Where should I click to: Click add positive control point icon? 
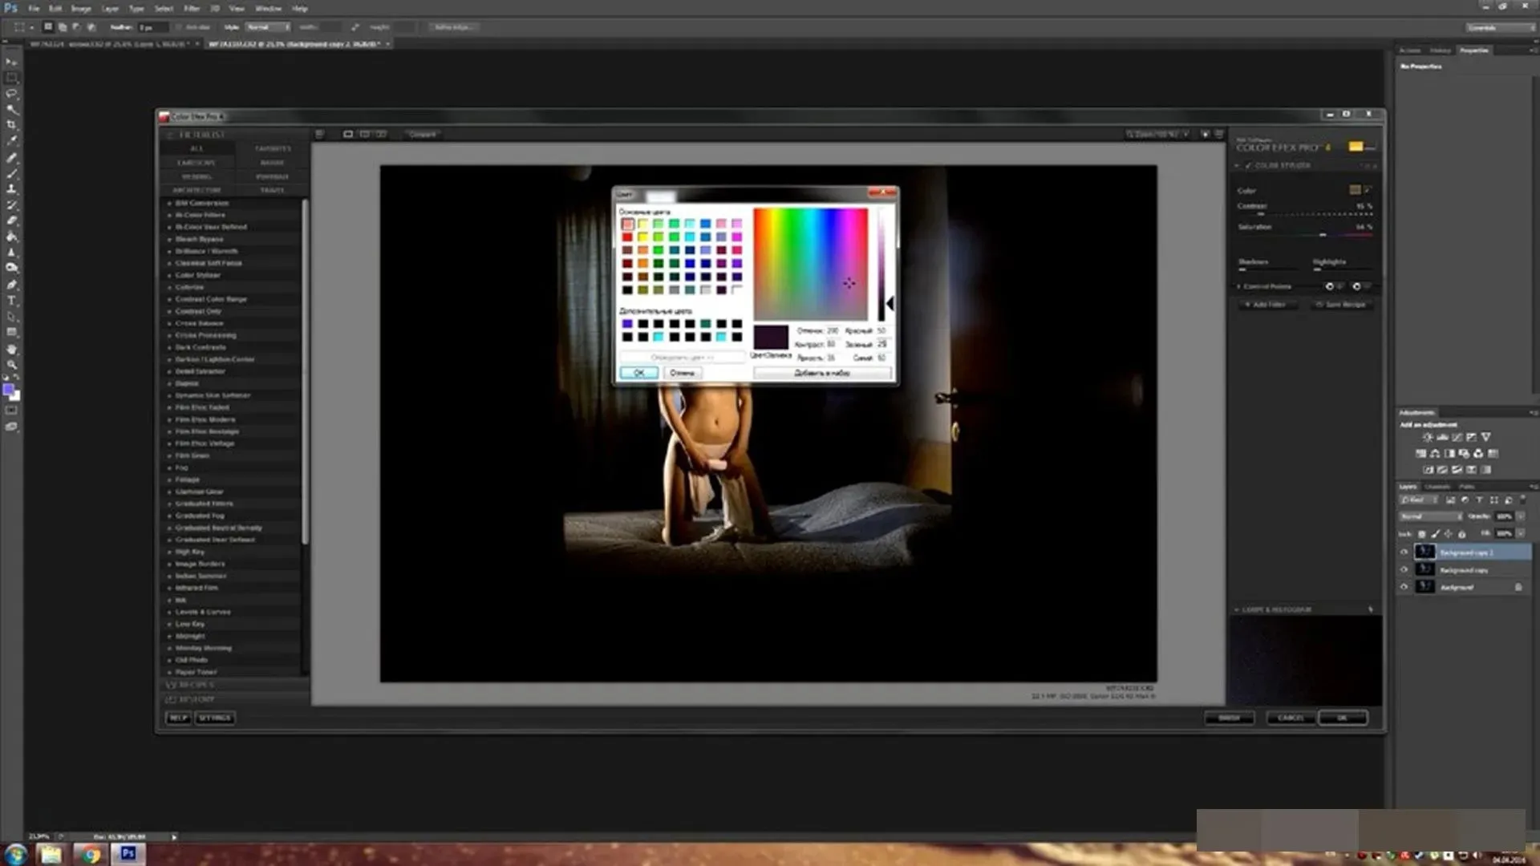point(1330,286)
